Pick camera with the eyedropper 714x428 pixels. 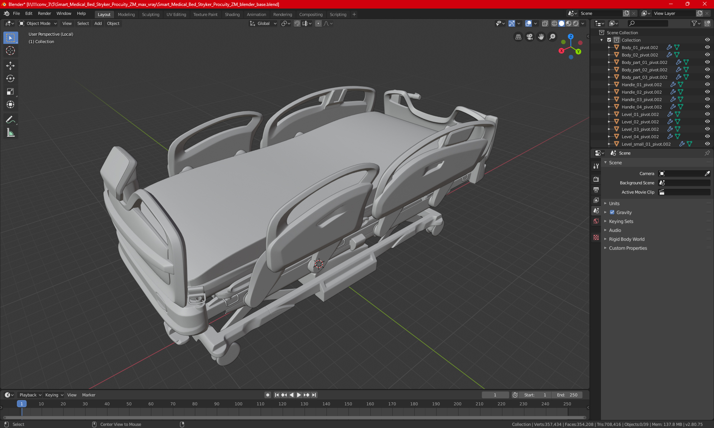[707, 174]
